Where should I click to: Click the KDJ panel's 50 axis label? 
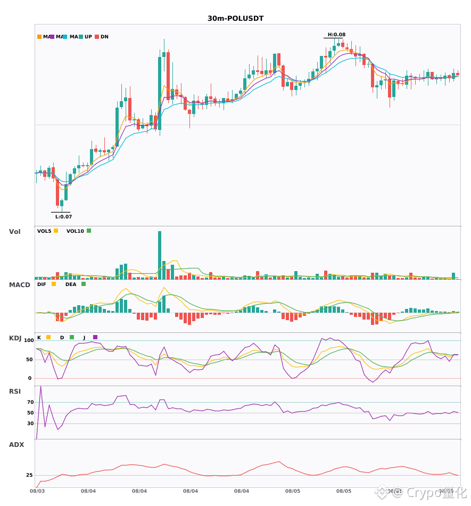coord(29,360)
